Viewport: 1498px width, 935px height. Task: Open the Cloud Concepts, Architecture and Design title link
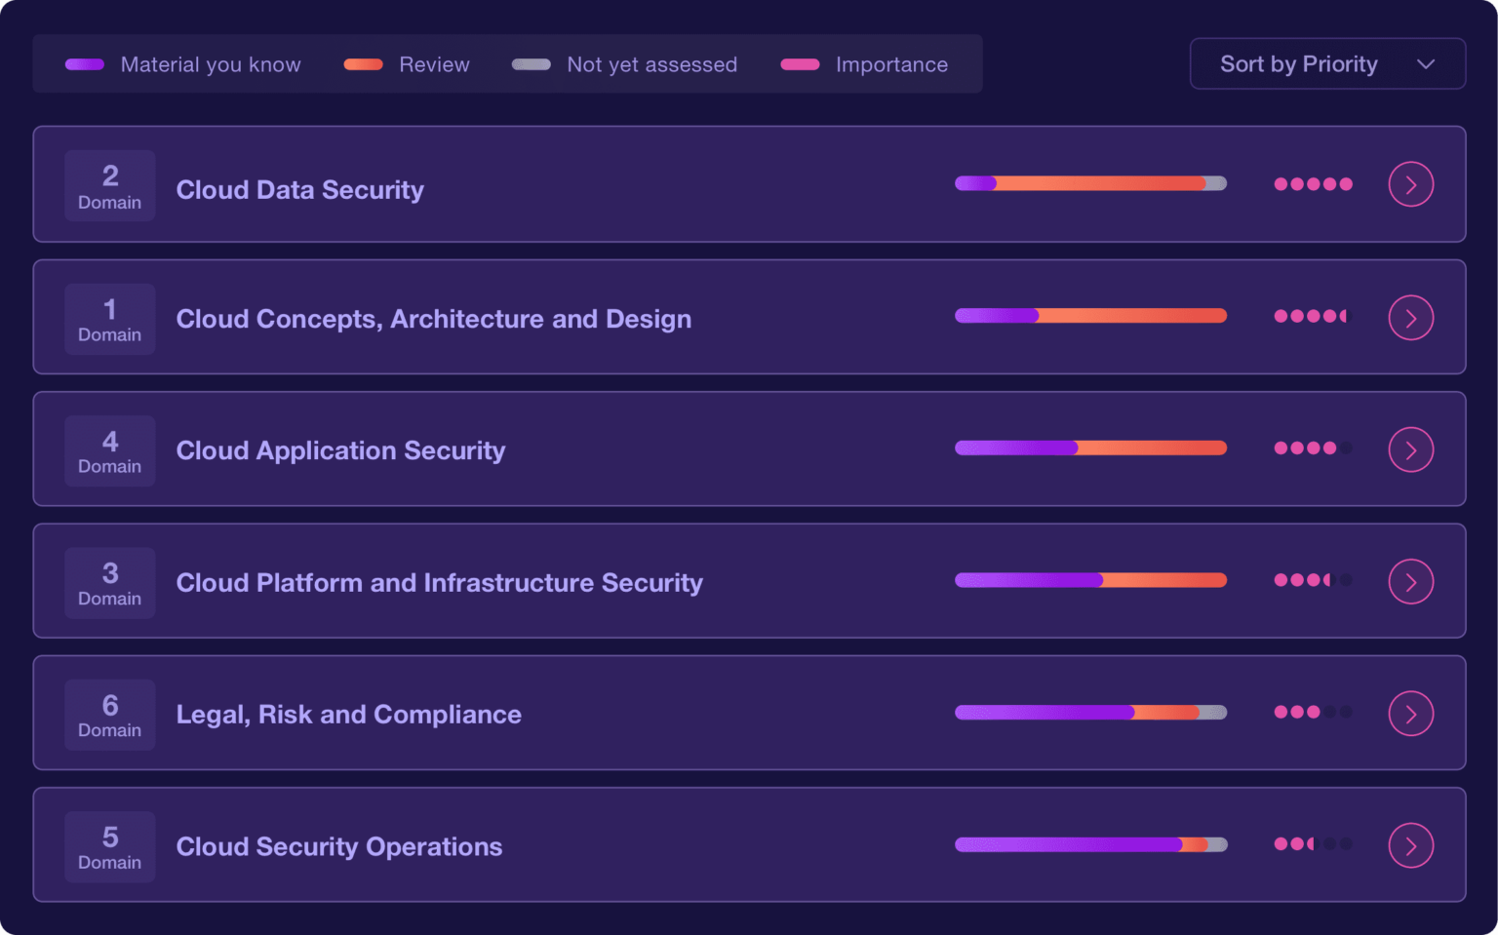(433, 319)
